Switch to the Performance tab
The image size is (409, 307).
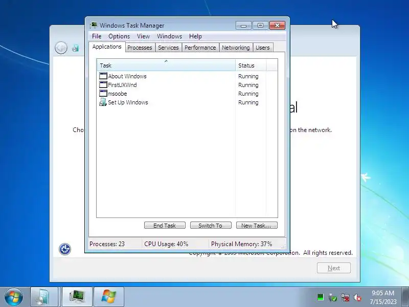point(200,48)
